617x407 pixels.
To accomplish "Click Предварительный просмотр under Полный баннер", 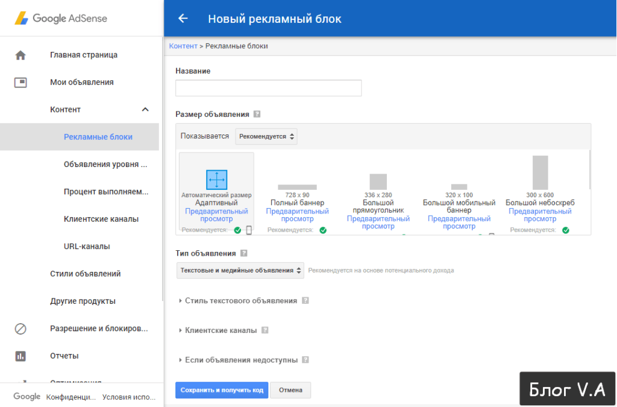I will tap(297, 215).
